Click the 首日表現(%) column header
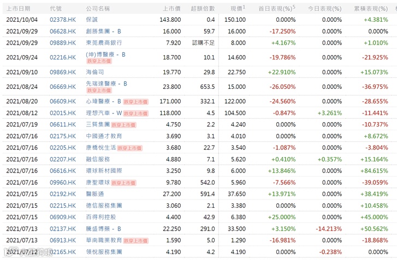This screenshot has height=260, width=397. (x=277, y=8)
